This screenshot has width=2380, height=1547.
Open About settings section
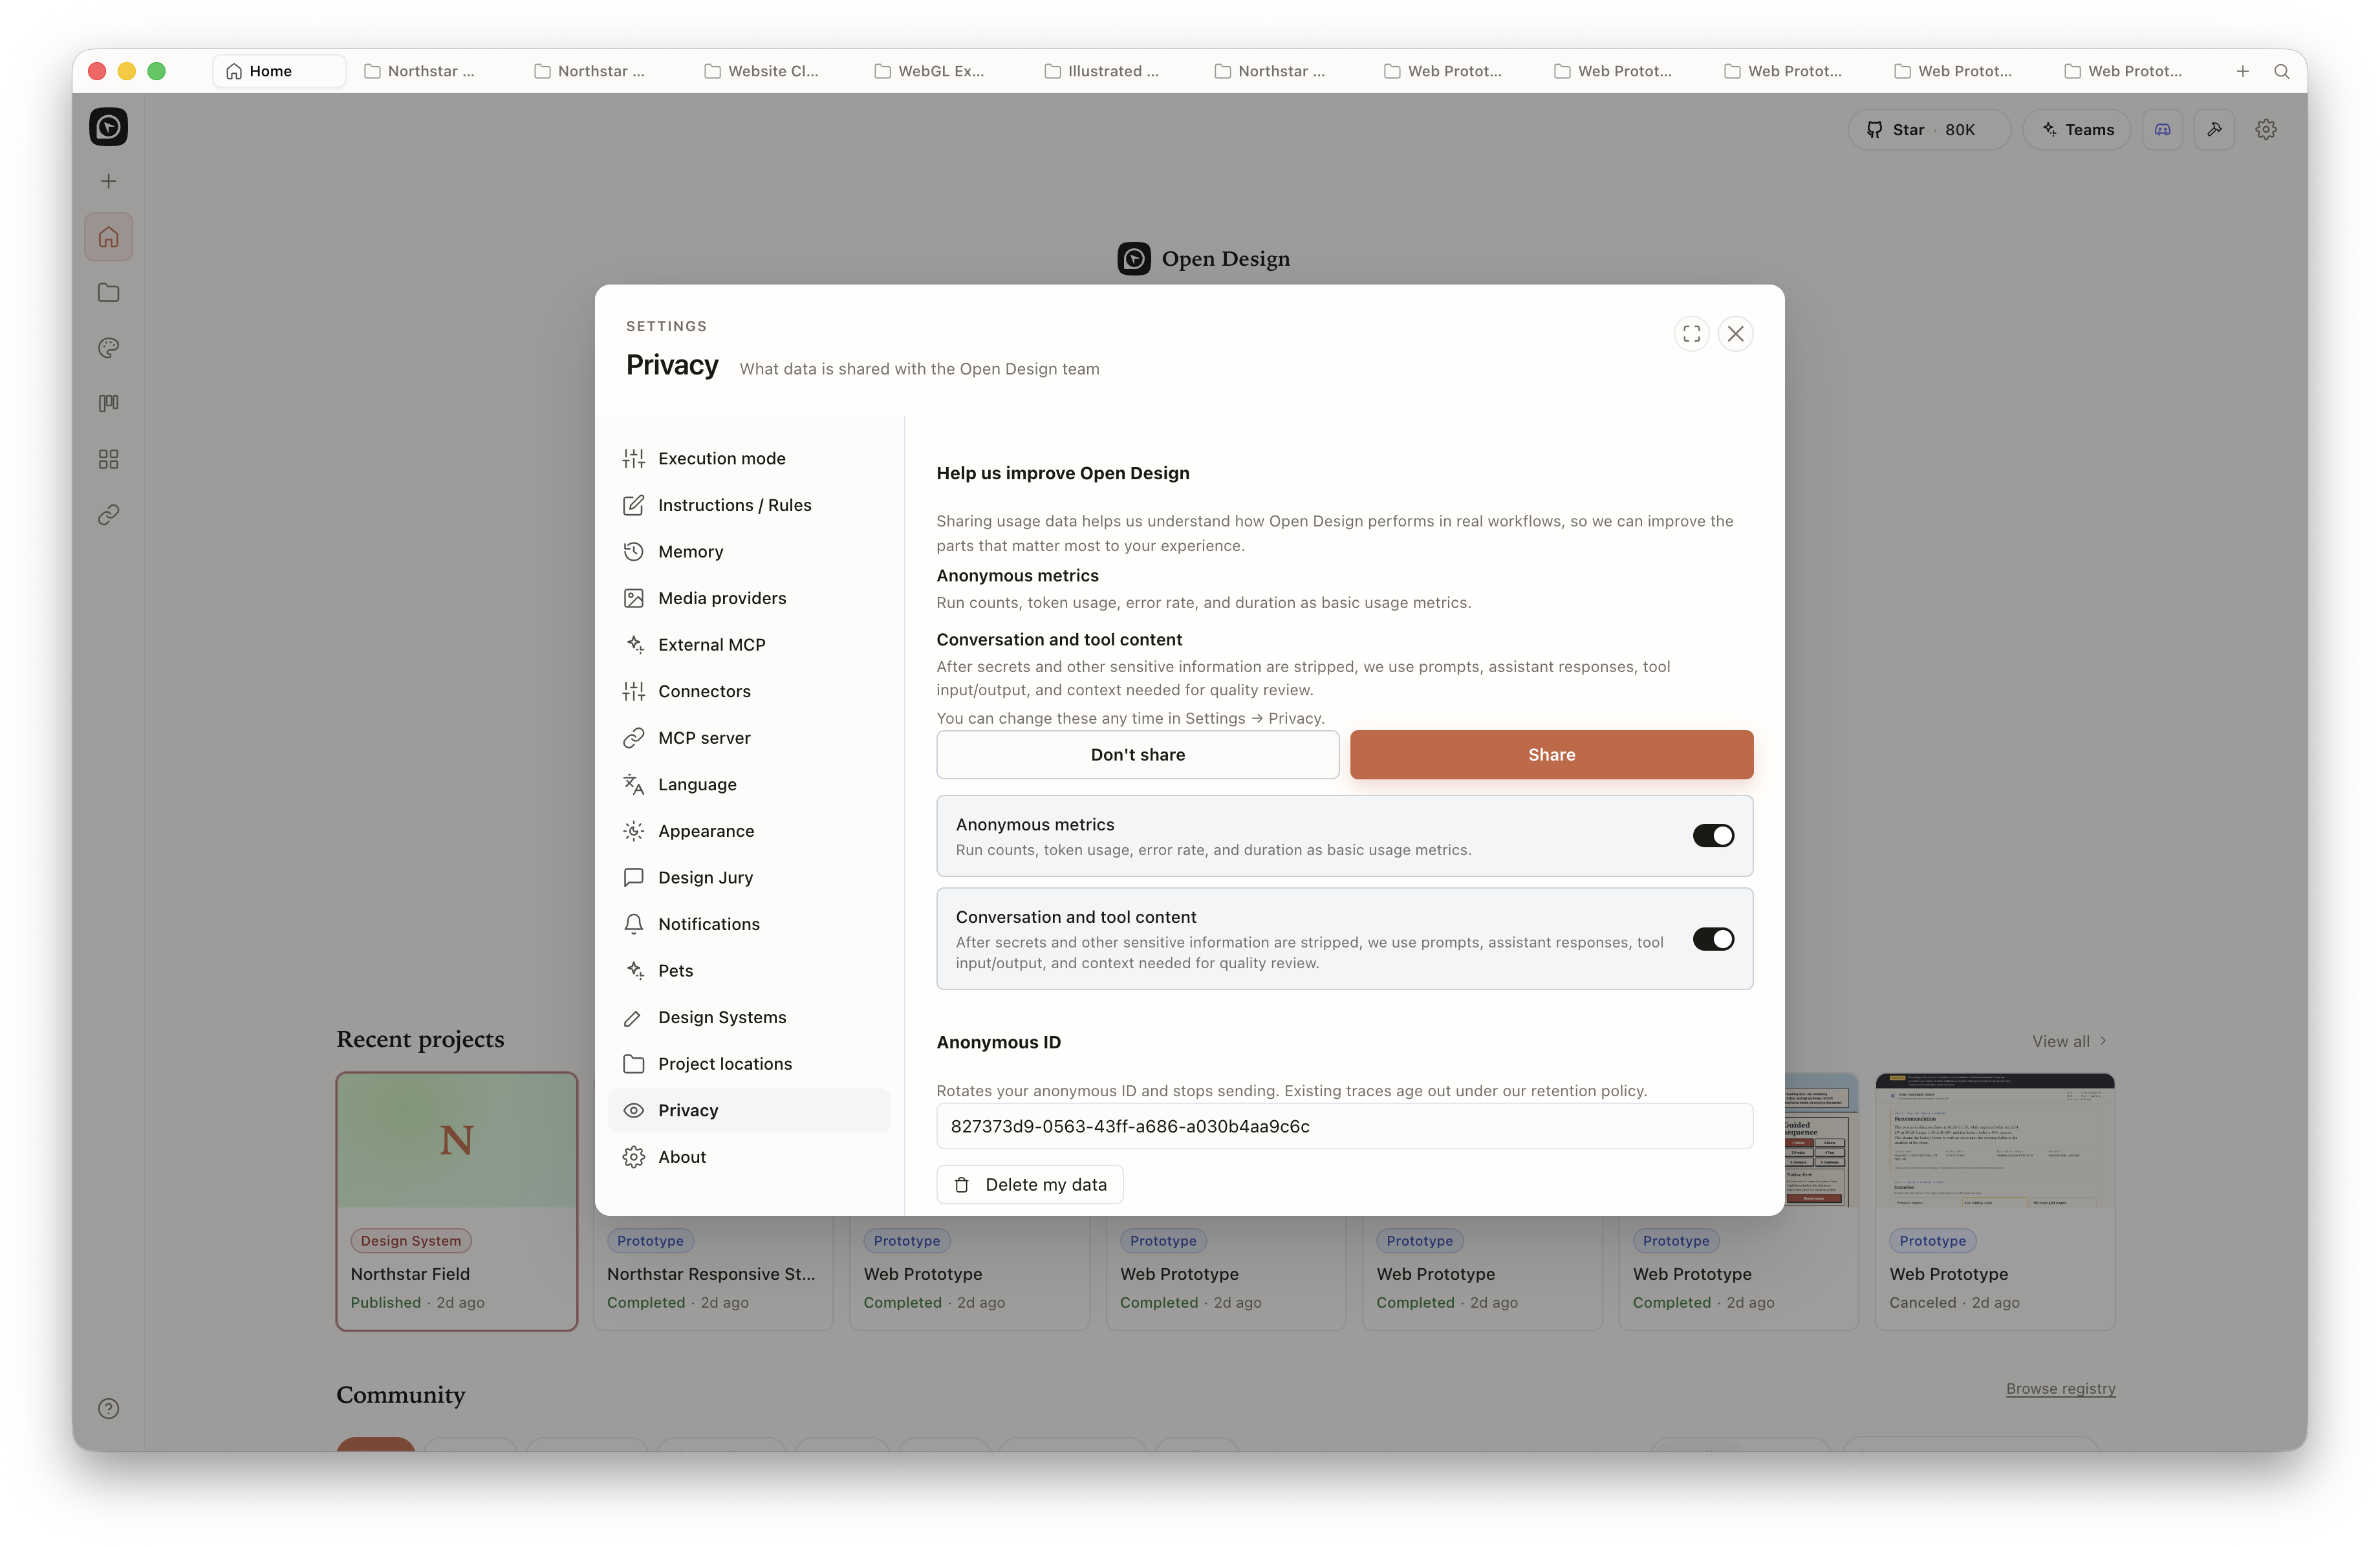pyautogui.click(x=749, y=1156)
